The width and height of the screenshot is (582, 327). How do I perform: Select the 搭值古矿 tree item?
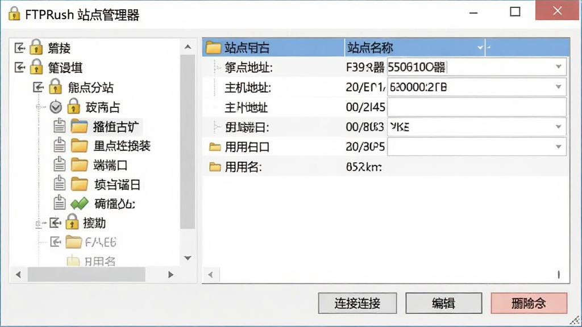click(116, 127)
